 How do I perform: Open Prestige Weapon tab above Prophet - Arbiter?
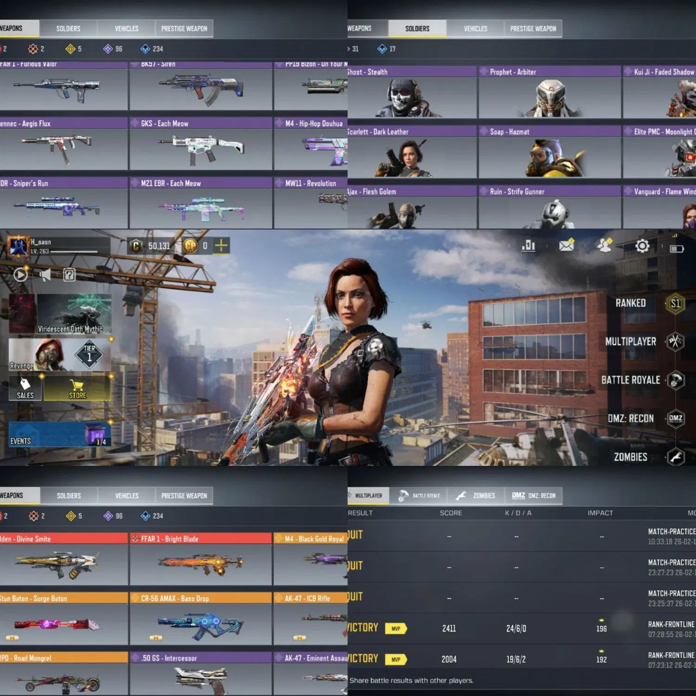[533, 29]
